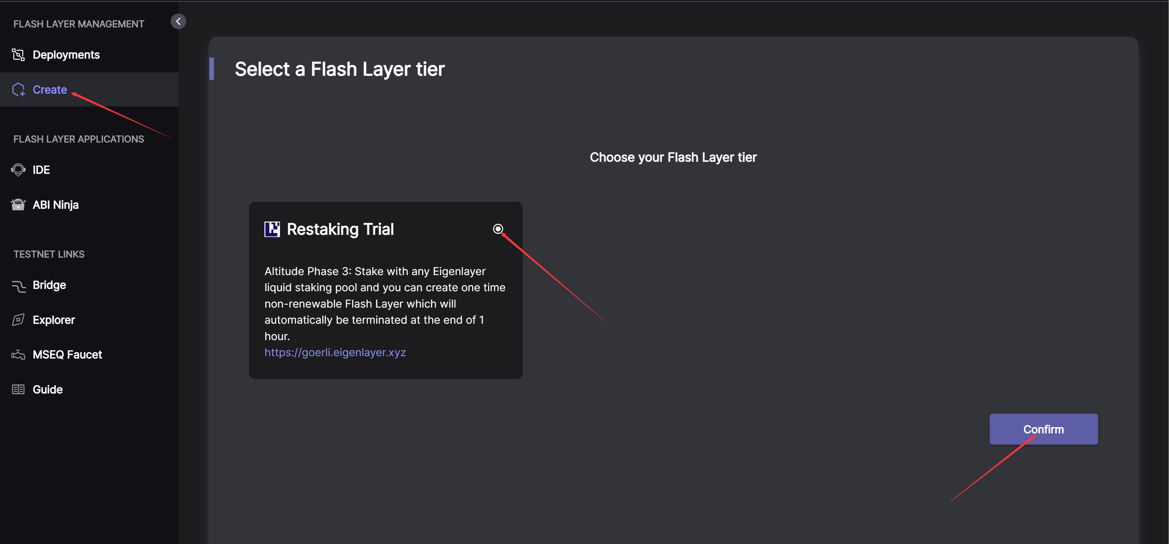Click the Confirm button
The height and width of the screenshot is (544, 1169).
(1043, 429)
